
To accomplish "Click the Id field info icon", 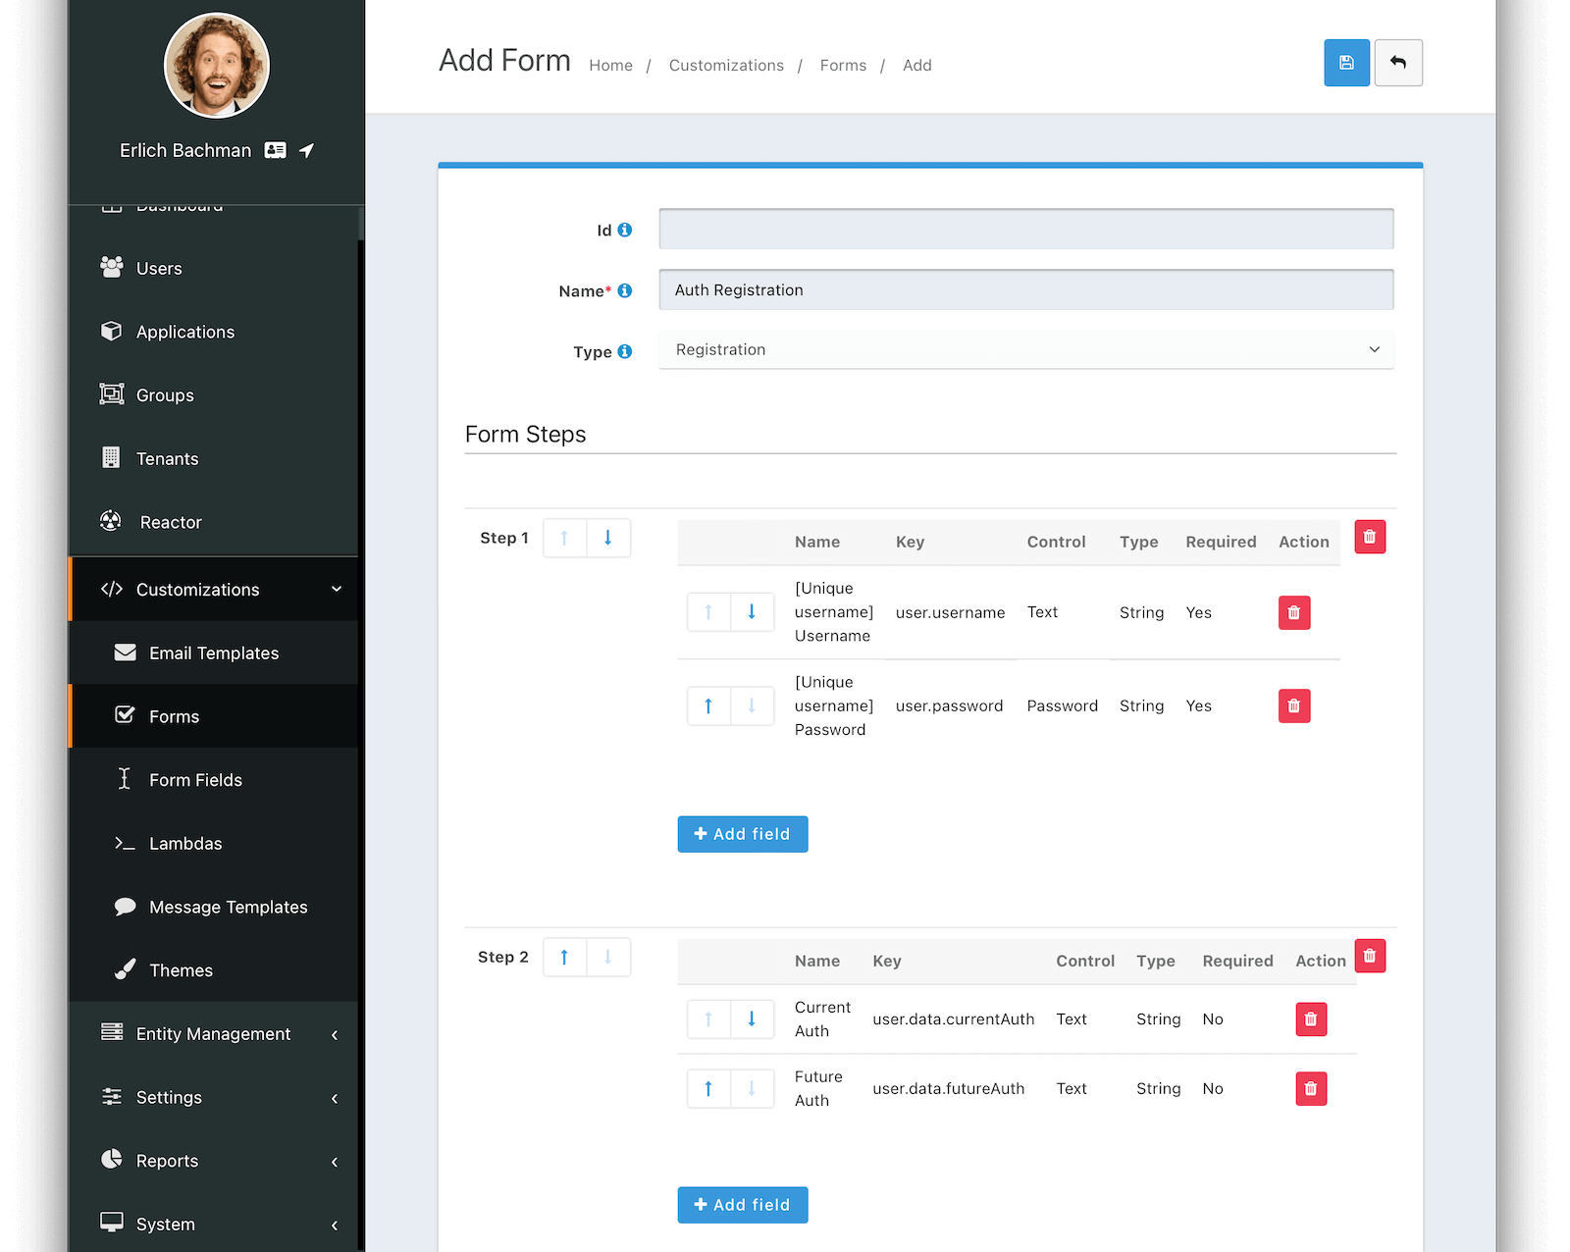I will [626, 230].
